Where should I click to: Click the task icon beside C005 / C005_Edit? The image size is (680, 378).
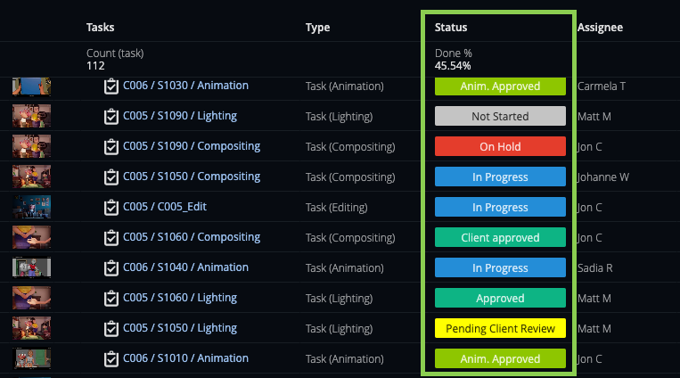click(x=111, y=208)
